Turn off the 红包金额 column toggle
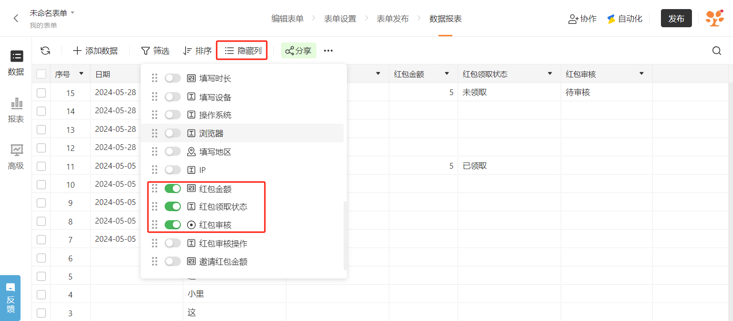Image resolution: width=733 pixels, height=321 pixels. point(173,189)
